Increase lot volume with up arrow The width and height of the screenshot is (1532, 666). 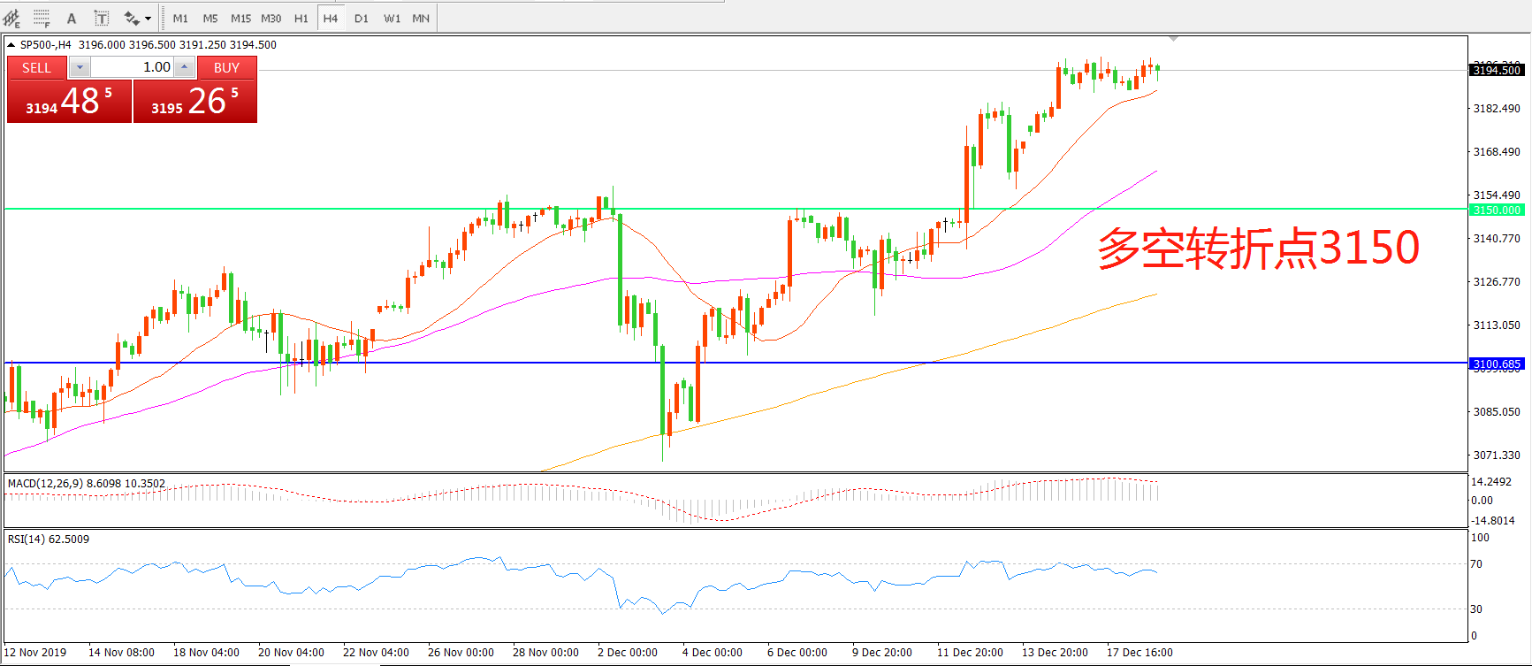(x=184, y=67)
